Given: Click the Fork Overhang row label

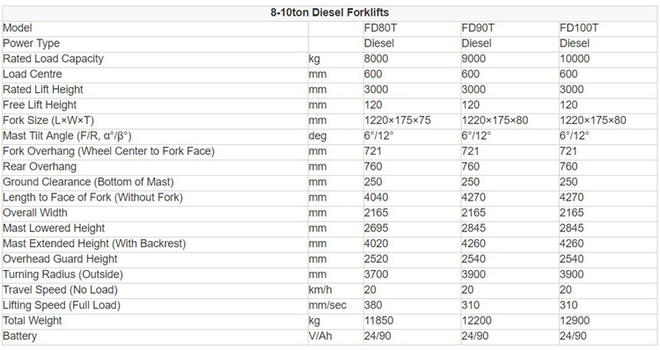Looking at the screenshot, I should point(108,151).
